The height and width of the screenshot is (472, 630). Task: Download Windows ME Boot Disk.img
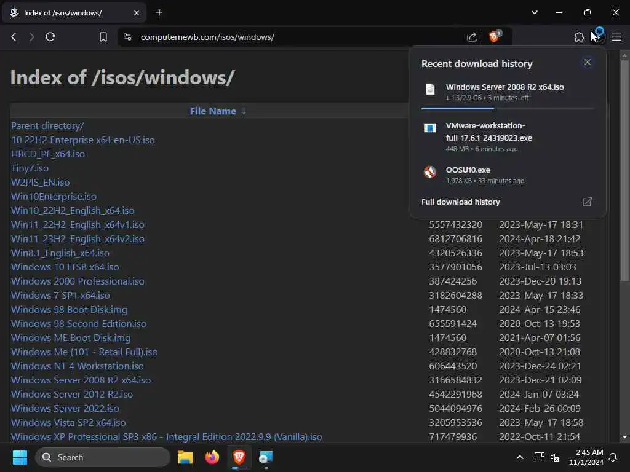(x=71, y=337)
